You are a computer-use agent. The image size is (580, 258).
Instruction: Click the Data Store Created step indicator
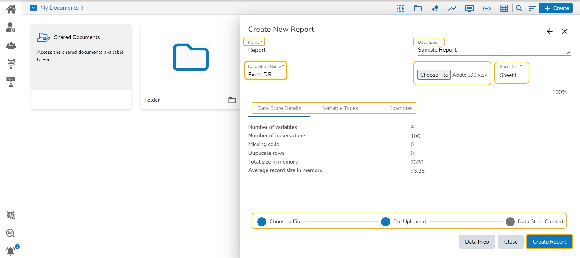[x=510, y=222]
